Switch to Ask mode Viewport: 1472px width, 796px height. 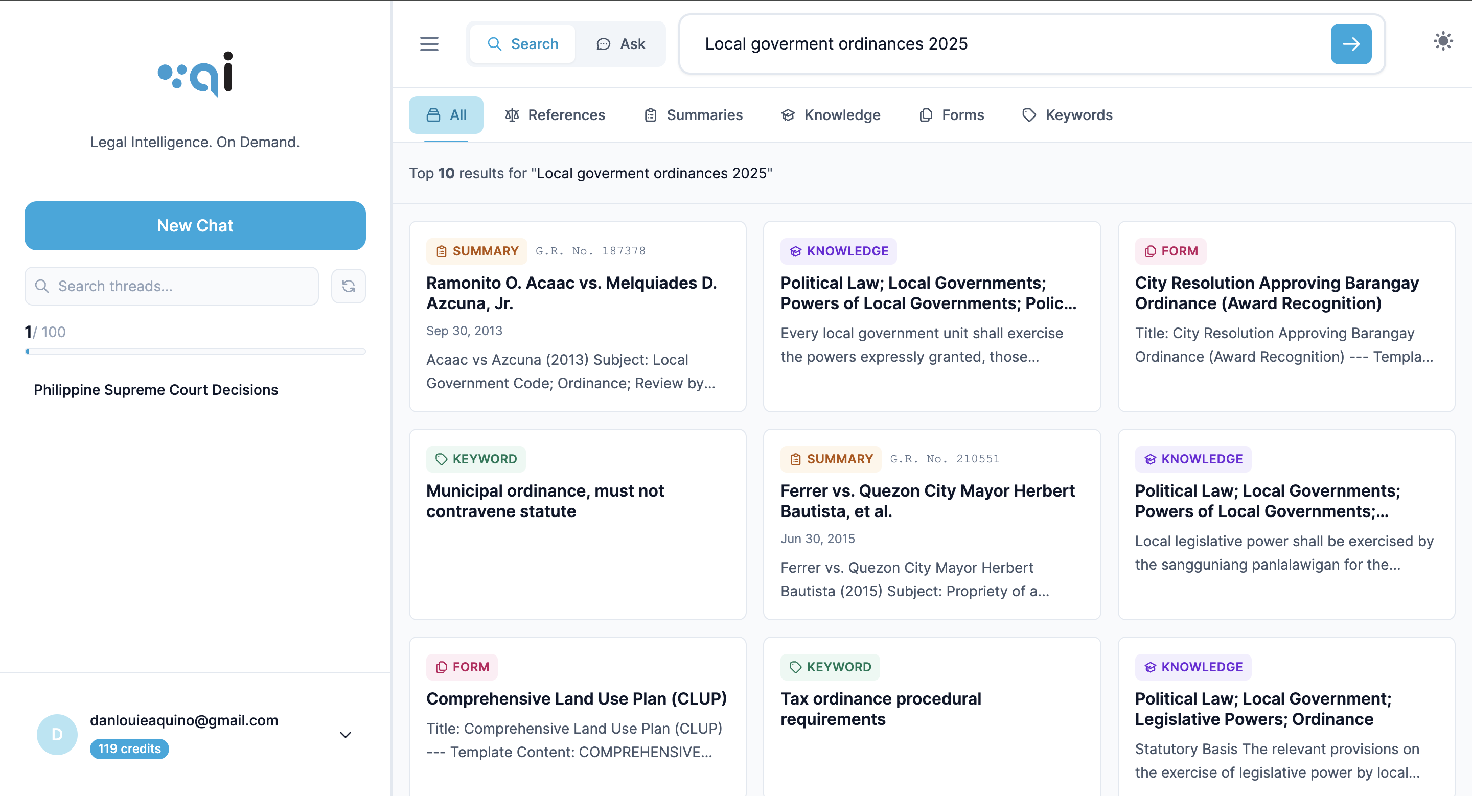tap(620, 44)
